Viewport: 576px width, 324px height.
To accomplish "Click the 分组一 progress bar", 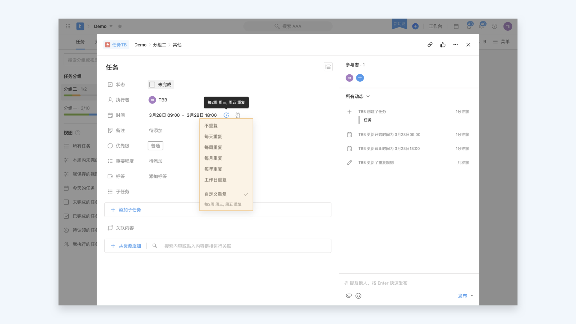I will pyautogui.click(x=80, y=115).
